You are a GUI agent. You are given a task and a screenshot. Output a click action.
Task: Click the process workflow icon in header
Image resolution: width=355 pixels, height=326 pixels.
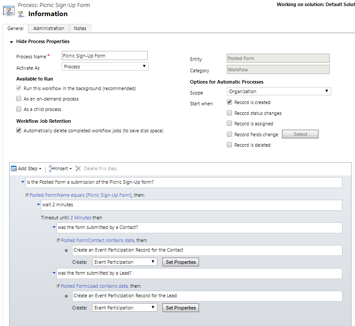pyautogui.click(x=9, y=10)
